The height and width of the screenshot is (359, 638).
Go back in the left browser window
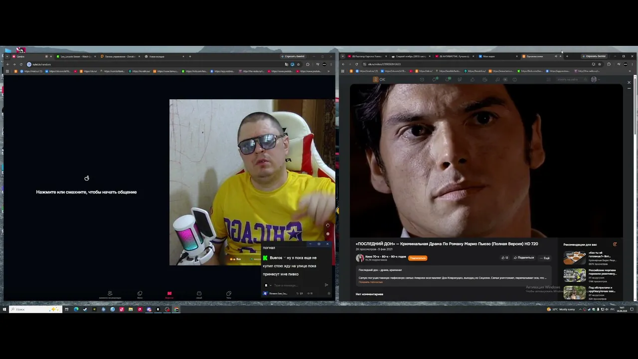[x=7, y=64]
